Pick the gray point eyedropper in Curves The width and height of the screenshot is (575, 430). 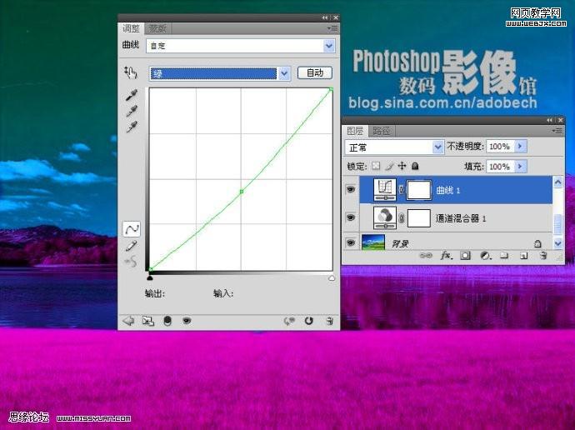click(x=132, y=111)
